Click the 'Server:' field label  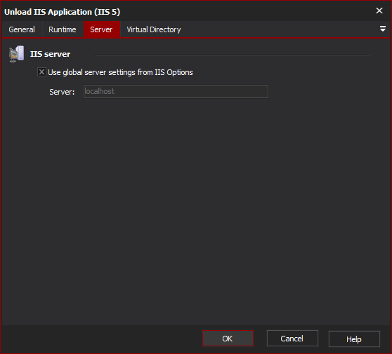coord(62,92)
